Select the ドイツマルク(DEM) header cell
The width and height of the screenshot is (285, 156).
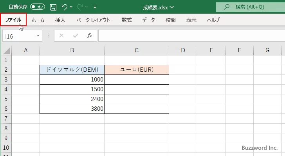72,70
